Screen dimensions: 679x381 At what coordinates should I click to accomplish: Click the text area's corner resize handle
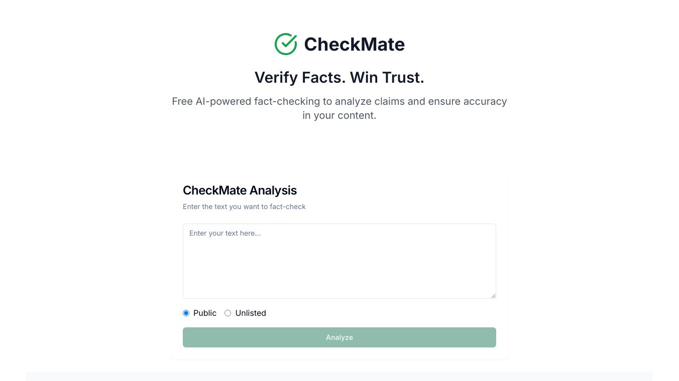tap(493, 296)
